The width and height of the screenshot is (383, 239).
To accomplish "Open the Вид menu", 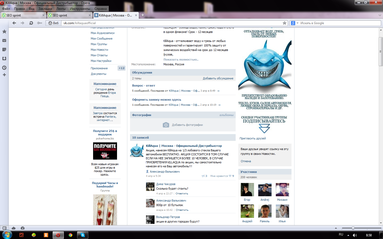I will coord(32,9).
